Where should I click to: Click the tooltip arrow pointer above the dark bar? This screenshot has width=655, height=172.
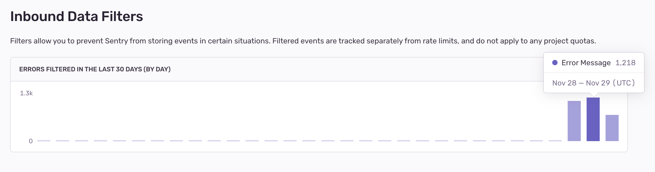[x=594, y=95]
